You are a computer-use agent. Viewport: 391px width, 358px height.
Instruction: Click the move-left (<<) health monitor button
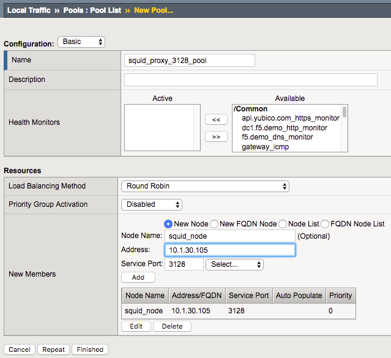215,119
